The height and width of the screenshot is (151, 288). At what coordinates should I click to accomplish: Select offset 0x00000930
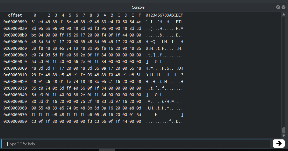pyautogui.click(x=15, y=88)
